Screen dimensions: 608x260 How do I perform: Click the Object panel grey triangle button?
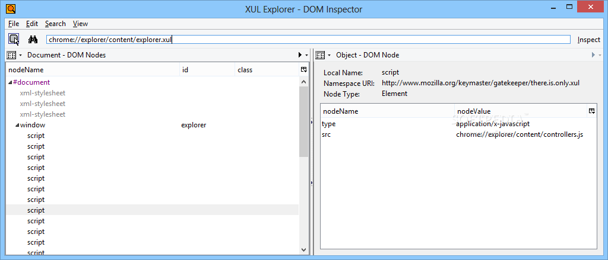coord(593,55)
